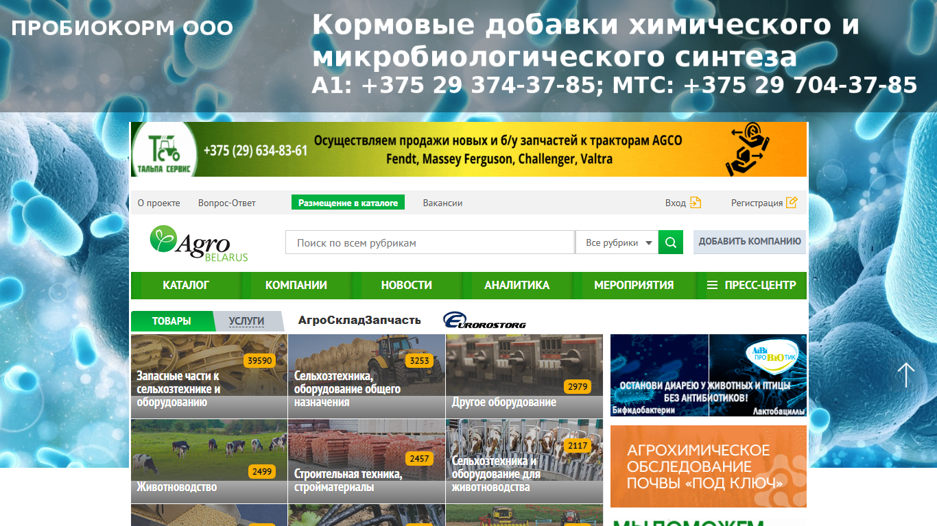This screenshot has width=937, height=526.
Task: Click the Тальпа Сервис AGCO parts banner text
Action: tap(498, 149)
